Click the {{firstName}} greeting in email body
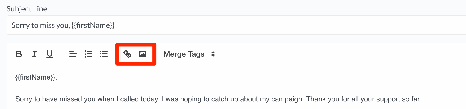Image resolution: width=466 pixels, height=109 pixels. (x=36, y=77)
